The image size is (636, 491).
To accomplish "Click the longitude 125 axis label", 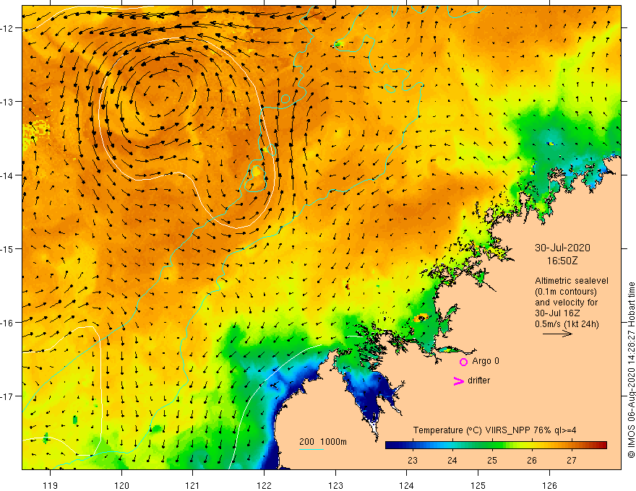I will (x=478, y=485).
